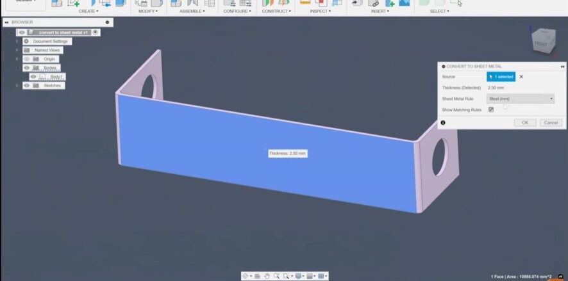Screen dimensions: 568x281
Task: Collapse the Bodies folder node
Action: pos(17,68)
